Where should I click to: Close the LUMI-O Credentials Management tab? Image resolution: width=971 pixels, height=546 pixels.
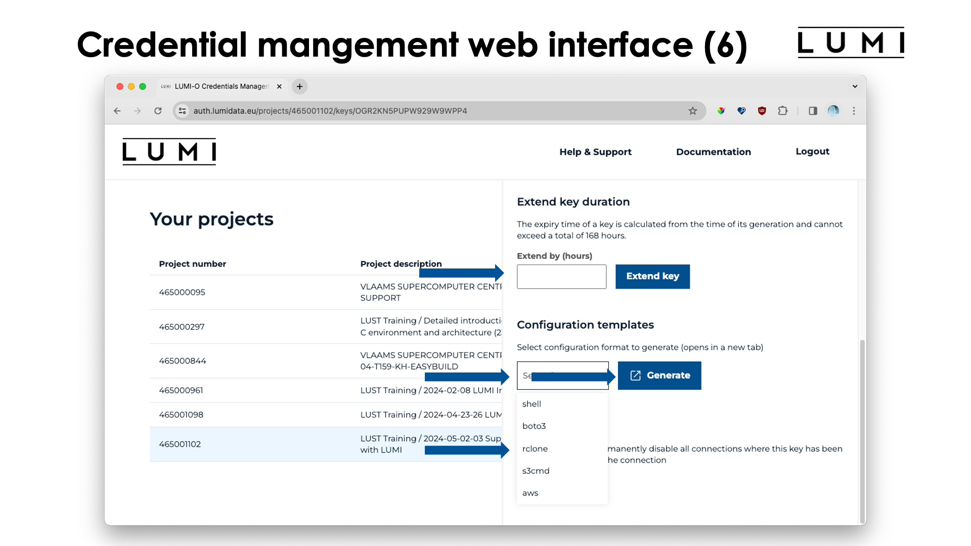(x=279, y=86)
